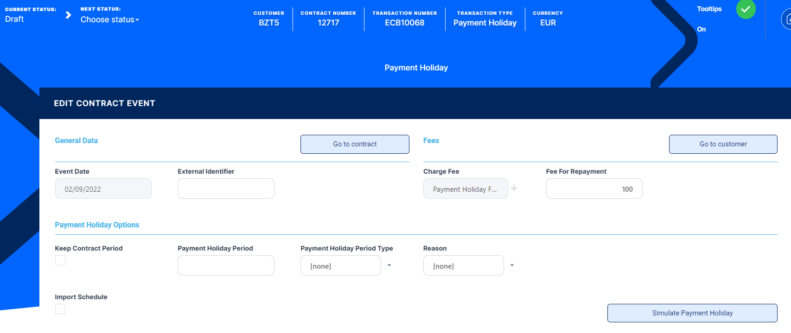The image size is (791, 333).
Task: Click the home icon at the top right
Action: [787, 19]
